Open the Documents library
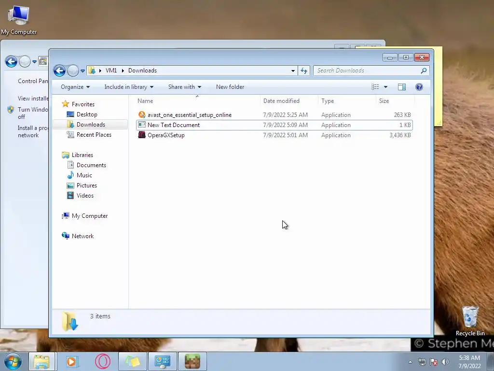This screenshot has width=494, height=371. point(91,165)
